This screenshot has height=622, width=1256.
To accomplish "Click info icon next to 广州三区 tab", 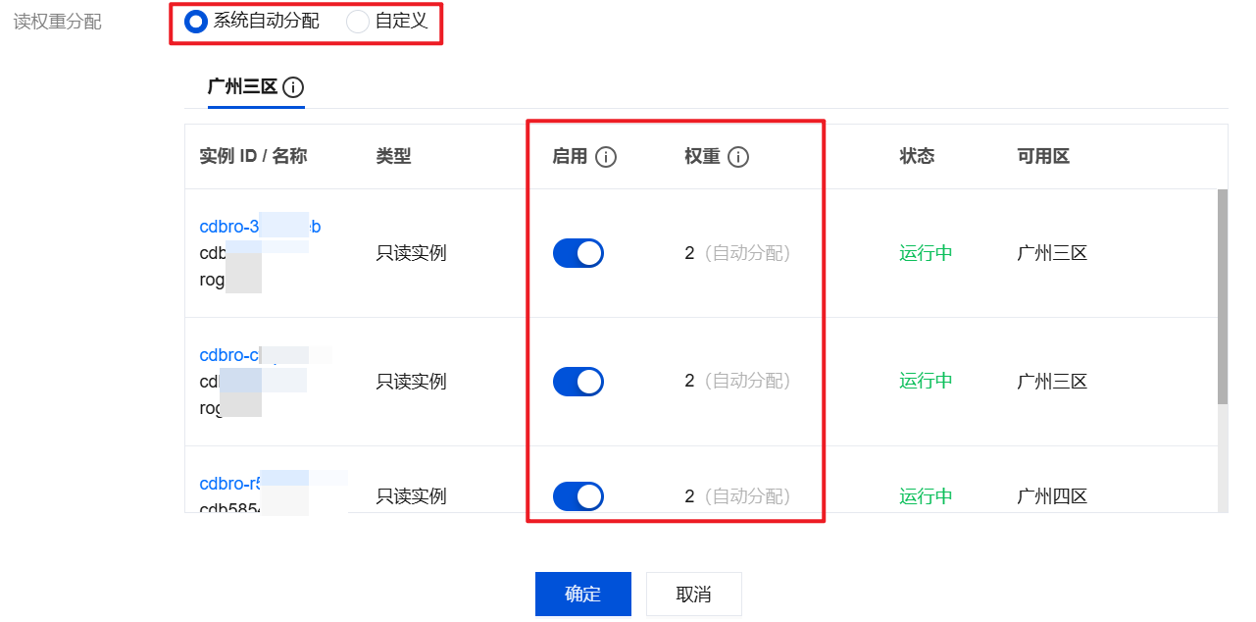I will click(293, 87).
